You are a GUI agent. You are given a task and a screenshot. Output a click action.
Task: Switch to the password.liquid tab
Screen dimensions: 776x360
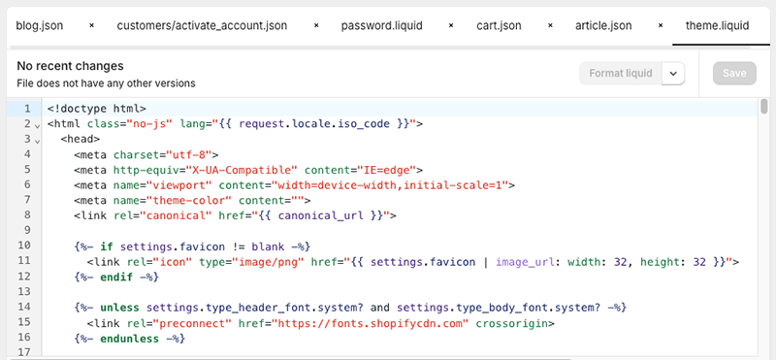(381, 26)
